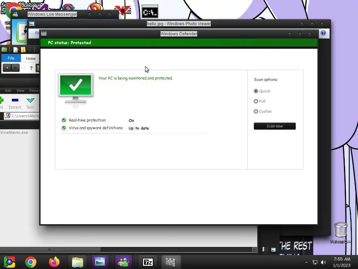Screen dimensions: 358x269
Task: Click the Windows Defender castle title icon
Action: pos(44,34)
